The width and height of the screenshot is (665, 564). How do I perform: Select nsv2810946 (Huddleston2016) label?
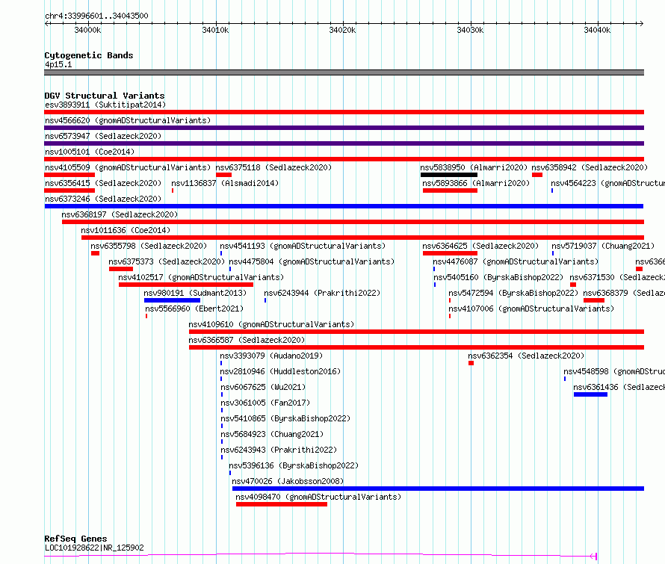point(280,371)
